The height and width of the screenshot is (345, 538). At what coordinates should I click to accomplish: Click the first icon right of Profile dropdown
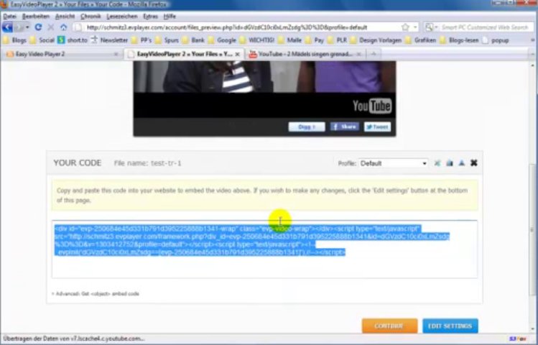click(x=437, y=163)
